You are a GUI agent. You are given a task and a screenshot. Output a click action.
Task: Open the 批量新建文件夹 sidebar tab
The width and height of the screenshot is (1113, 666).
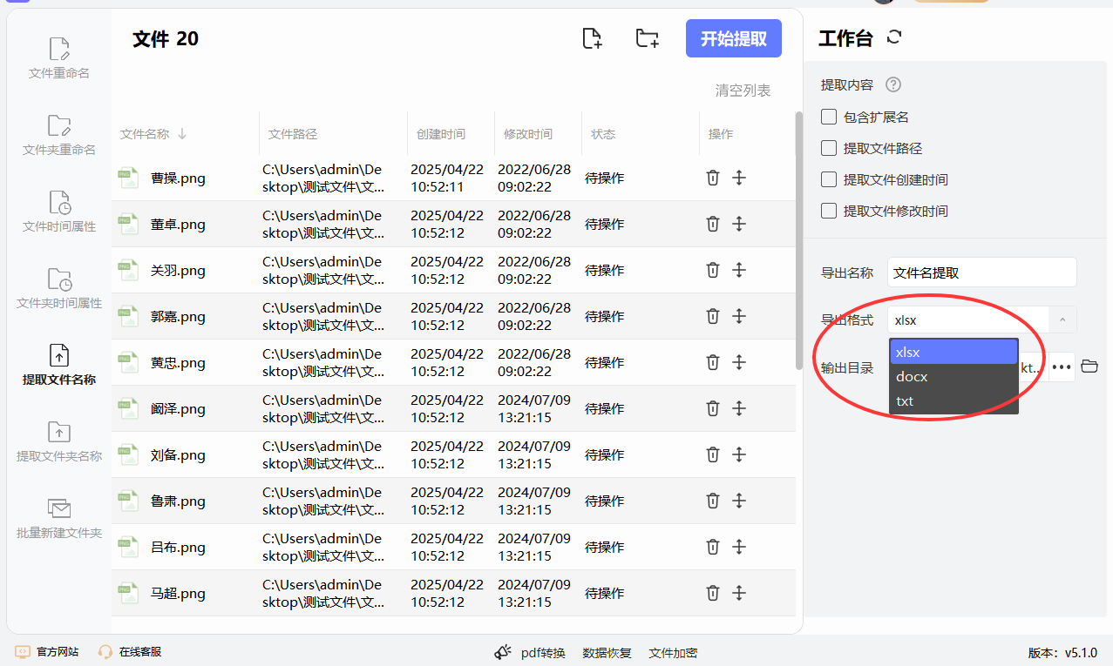click(59, 518)
